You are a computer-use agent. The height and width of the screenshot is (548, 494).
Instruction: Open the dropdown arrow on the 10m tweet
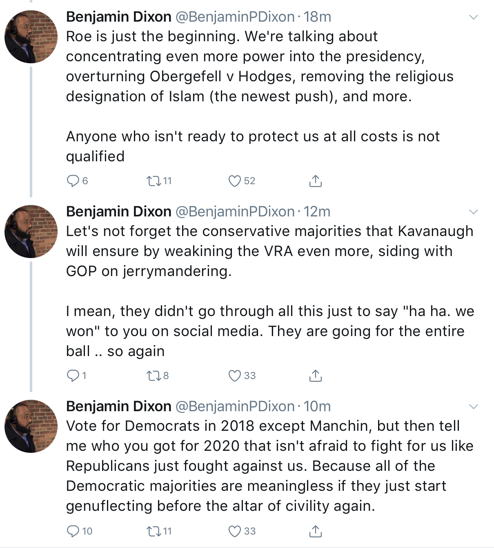click(x=473, y=407)
